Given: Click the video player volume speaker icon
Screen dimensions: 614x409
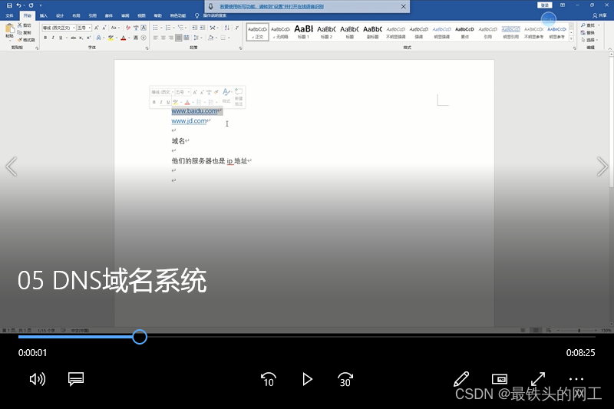Looking at the screenshot, I should [x=38, y=379].
